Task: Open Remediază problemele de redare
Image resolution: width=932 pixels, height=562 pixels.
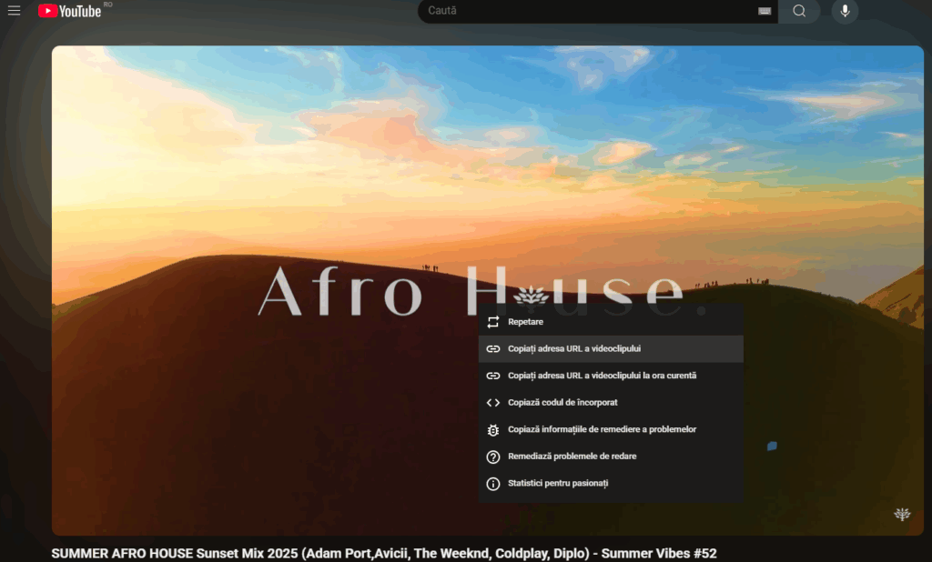Action: tap(572, 457)
